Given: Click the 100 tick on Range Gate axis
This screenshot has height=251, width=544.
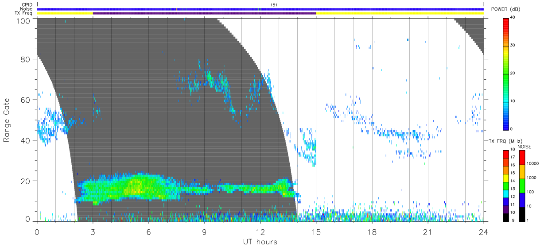Looking at the screenshot, I should 23,21.
